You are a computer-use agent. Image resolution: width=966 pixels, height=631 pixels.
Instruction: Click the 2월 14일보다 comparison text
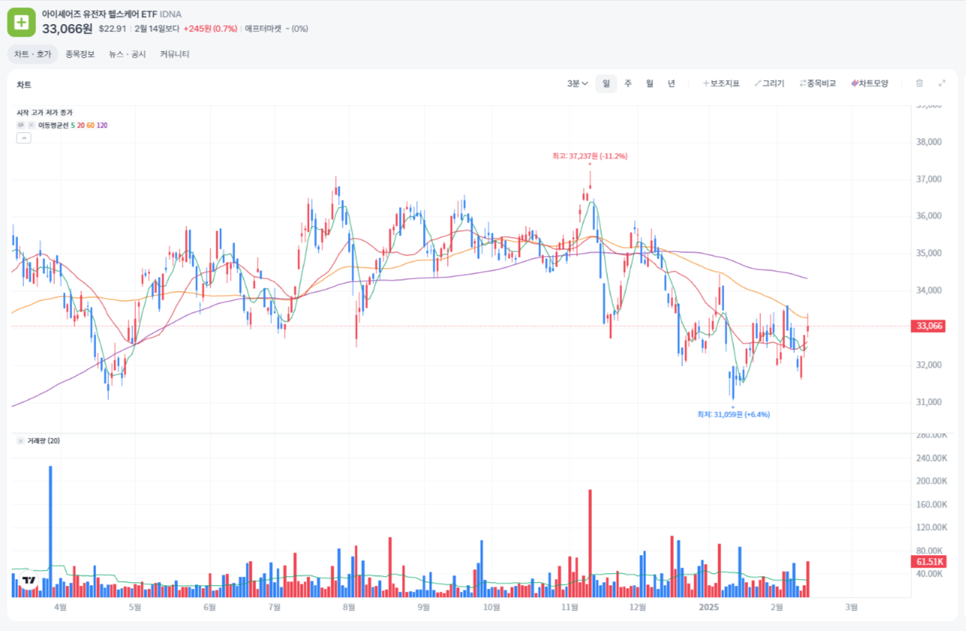coord(157,29)
